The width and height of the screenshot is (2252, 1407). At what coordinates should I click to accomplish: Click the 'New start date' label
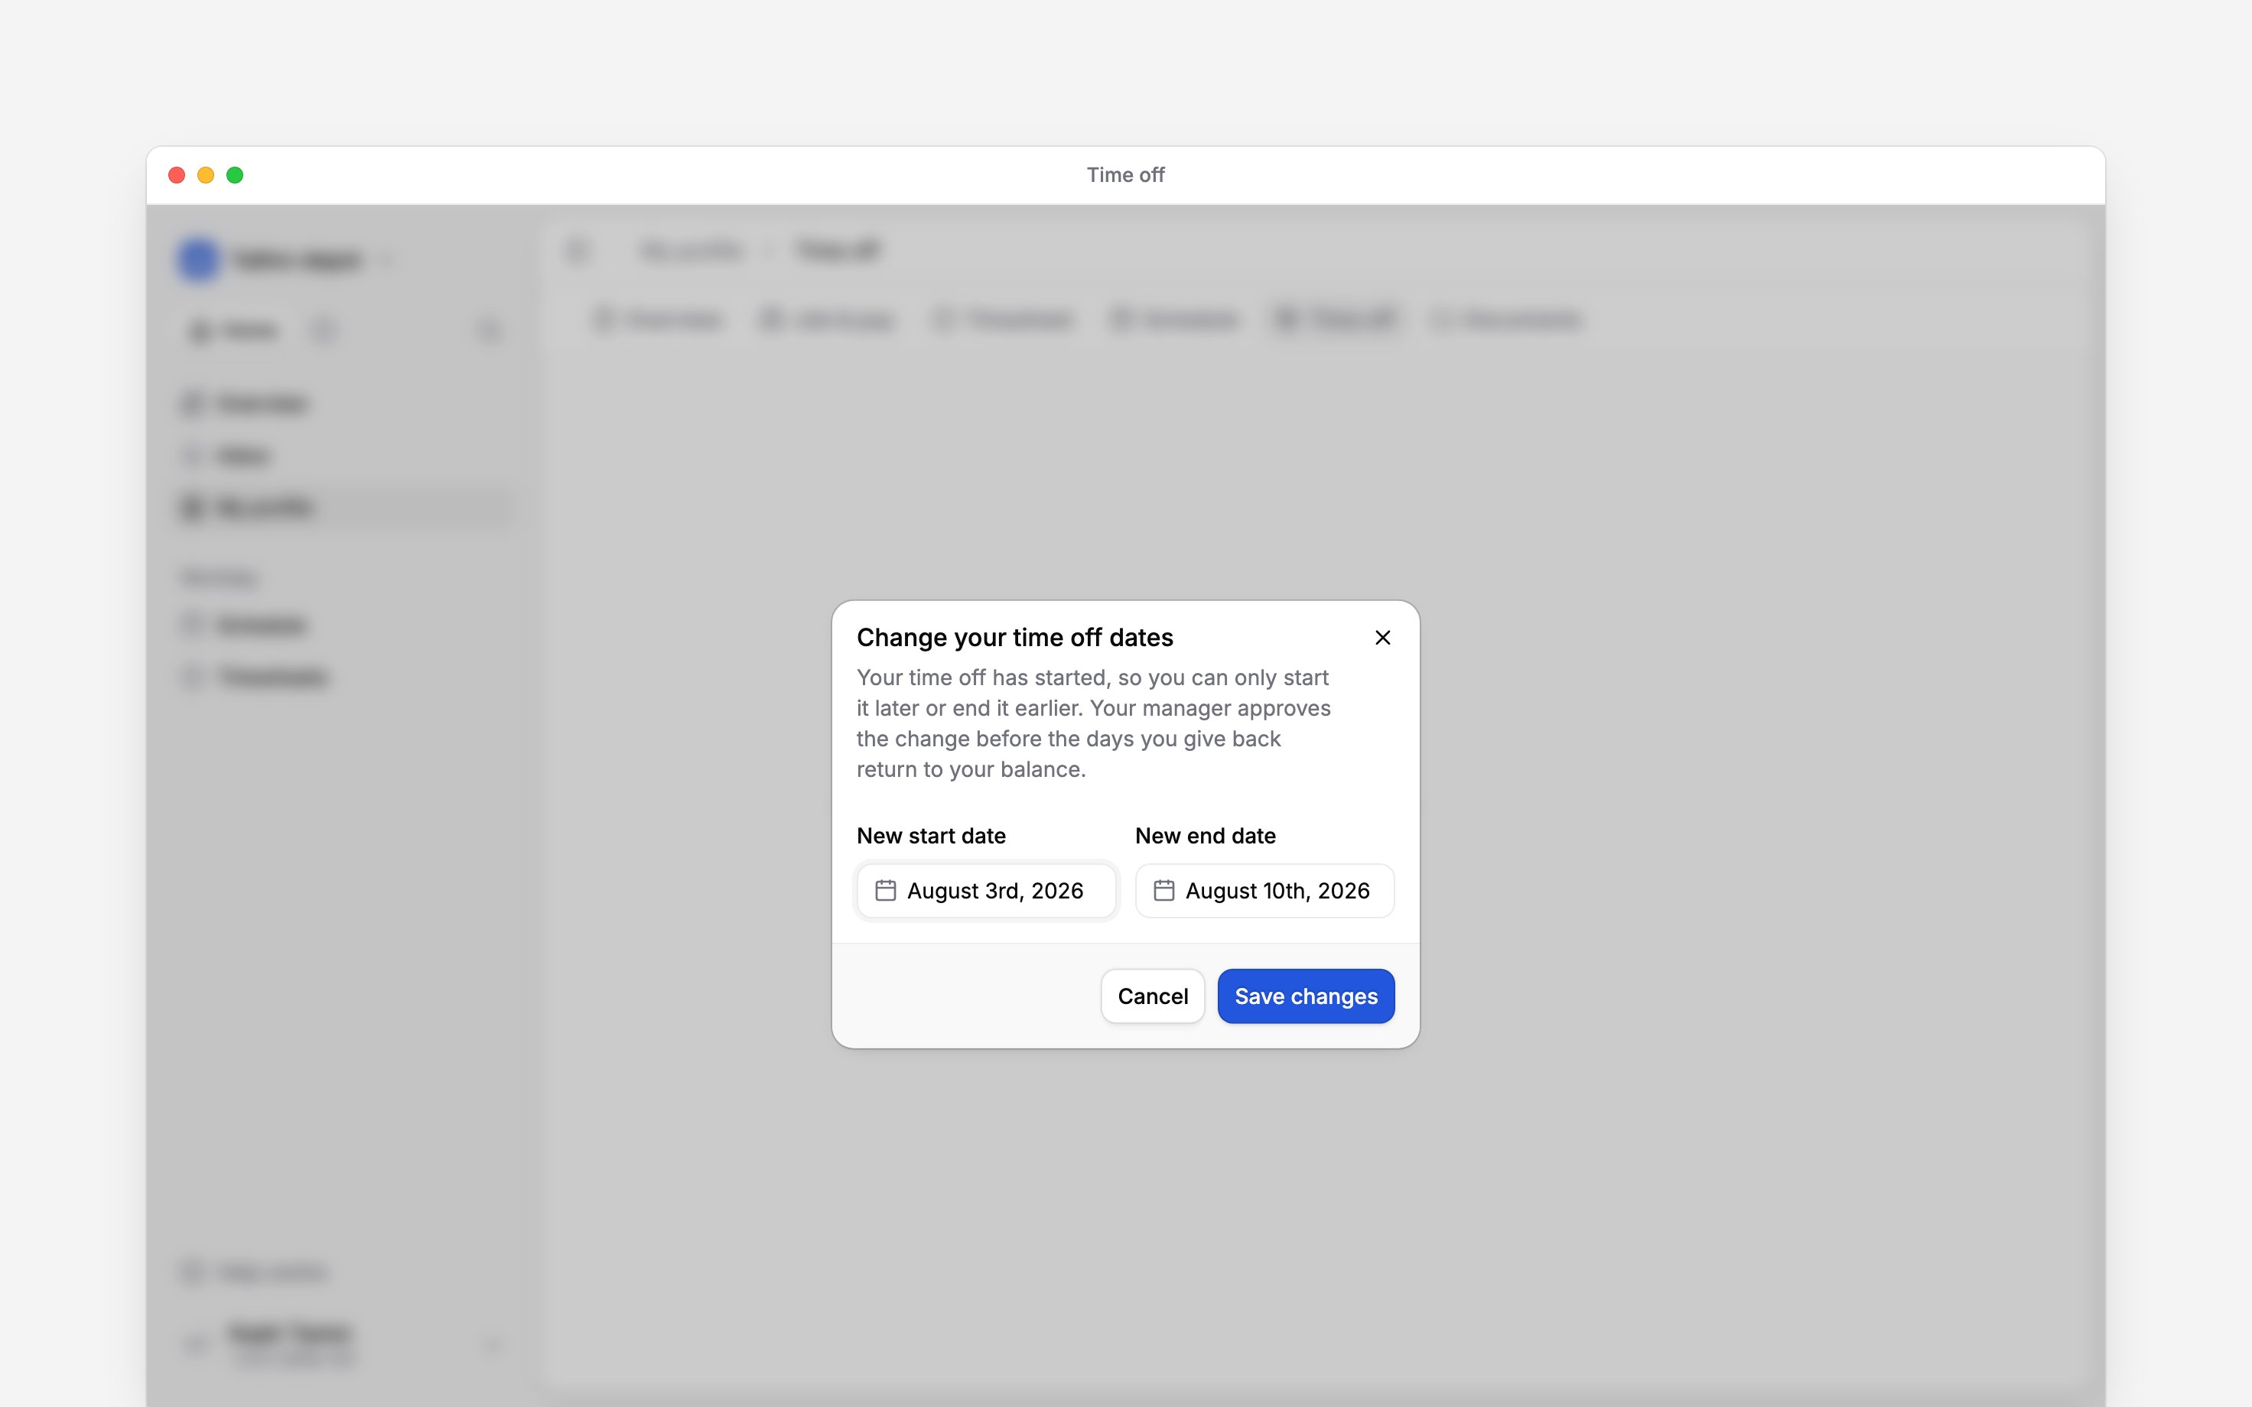pos(931,836)
